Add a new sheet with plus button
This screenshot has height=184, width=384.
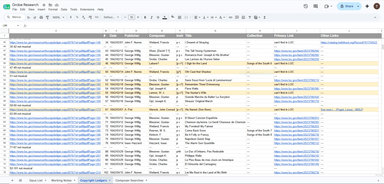12,180
